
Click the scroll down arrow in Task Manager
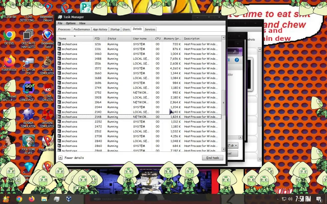tap(224, 149)
